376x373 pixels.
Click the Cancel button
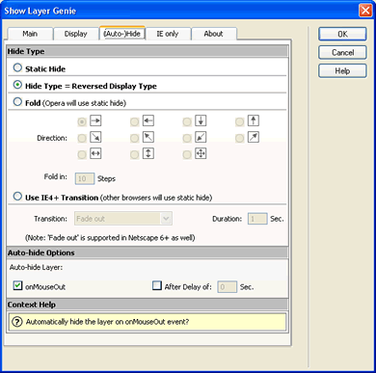point(342,52)
